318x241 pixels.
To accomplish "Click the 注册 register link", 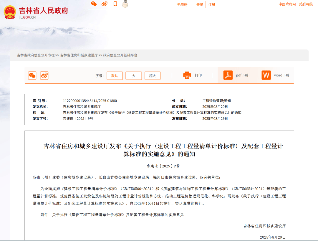I will (x=212, y=5).
